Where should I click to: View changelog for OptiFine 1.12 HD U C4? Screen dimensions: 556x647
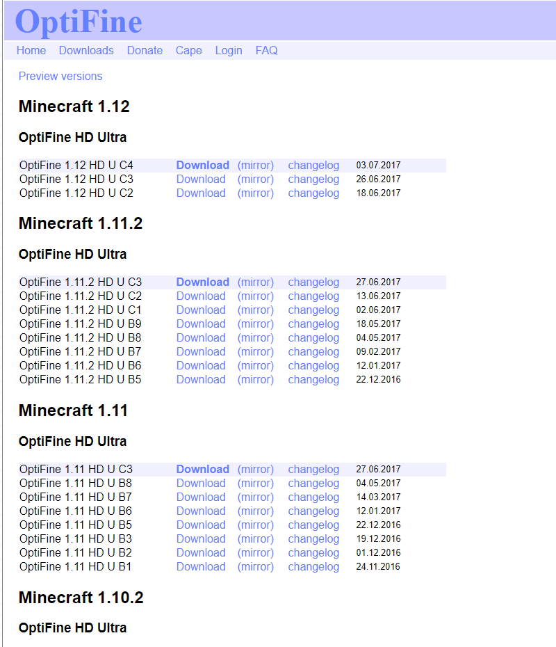(313, 166)
